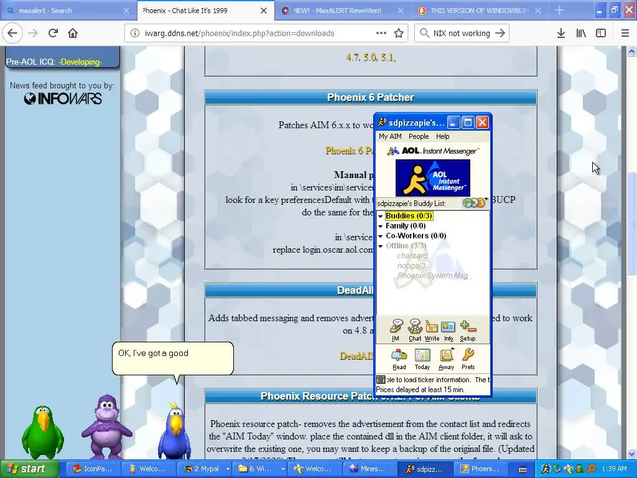
Task: Click the ticker icon beside stock ticker text
Action: click(x=381, y=380)
